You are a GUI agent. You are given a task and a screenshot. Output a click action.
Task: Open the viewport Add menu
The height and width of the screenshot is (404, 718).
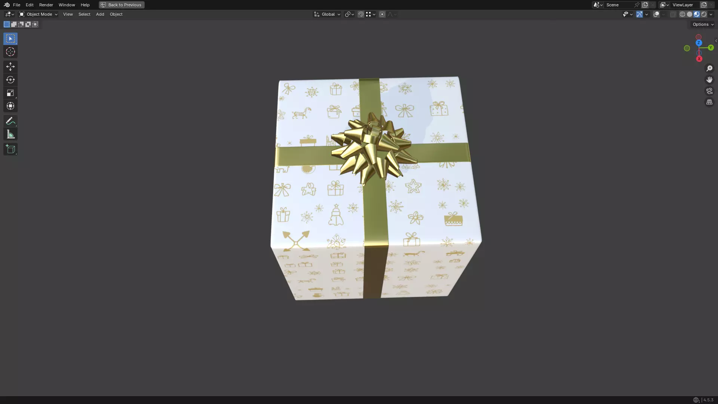100,14
